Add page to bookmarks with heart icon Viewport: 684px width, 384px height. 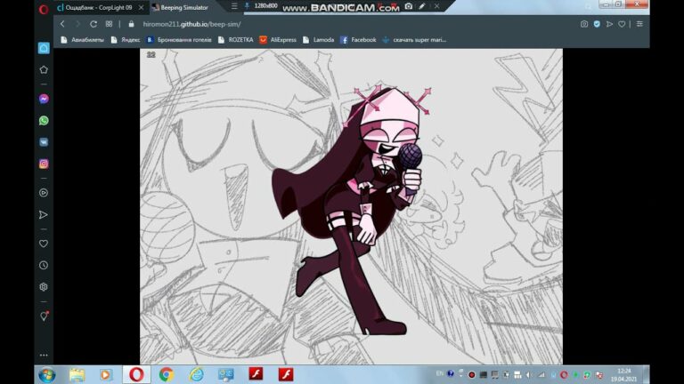622,24
